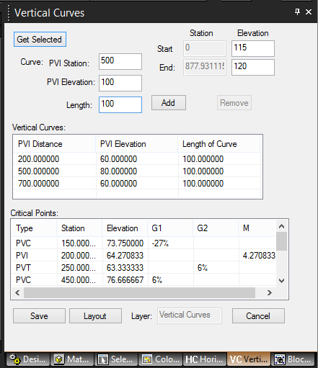Add the vertical curve with Add button
Screen dimensions: 318x368
(x=169, y=103)
